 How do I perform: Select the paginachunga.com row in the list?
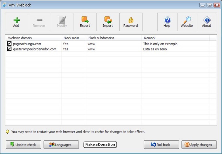pos(36,44)
